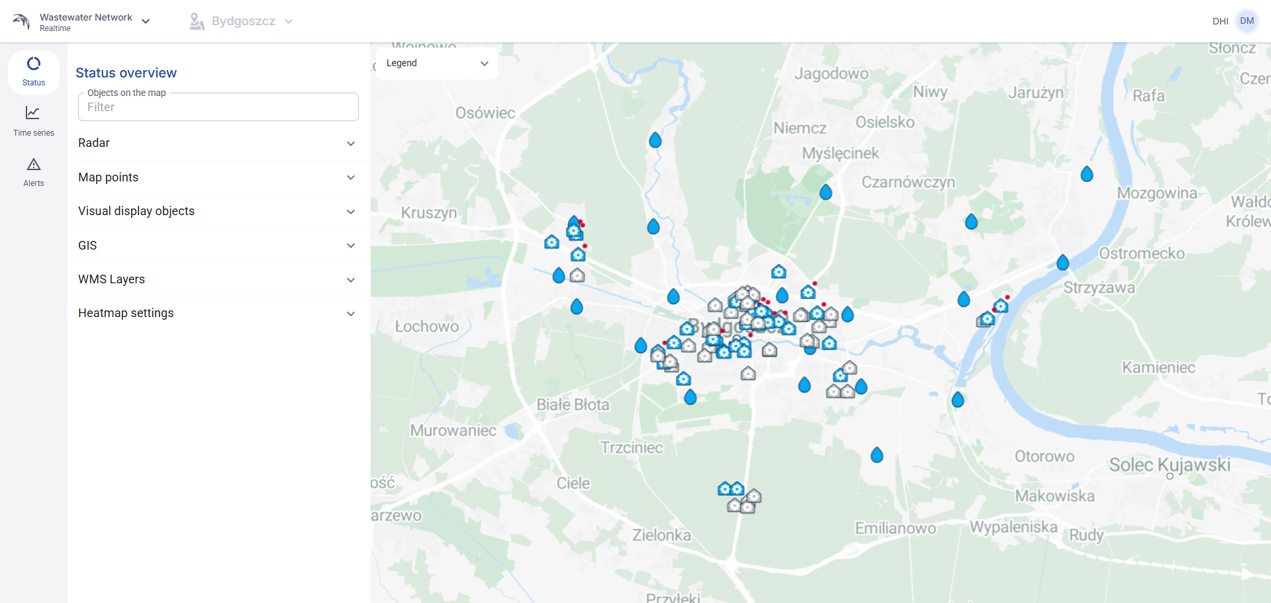Click the Status overview heading
The image size is (1271, 603).
126,73
